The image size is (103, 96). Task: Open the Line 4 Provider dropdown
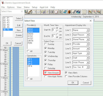88,44
